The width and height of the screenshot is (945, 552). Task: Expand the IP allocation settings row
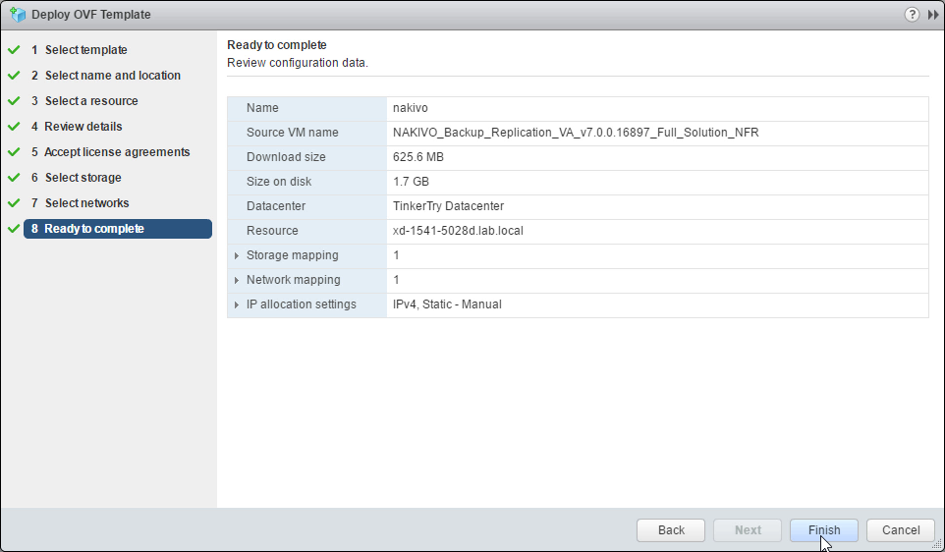[x=237, y=304]
